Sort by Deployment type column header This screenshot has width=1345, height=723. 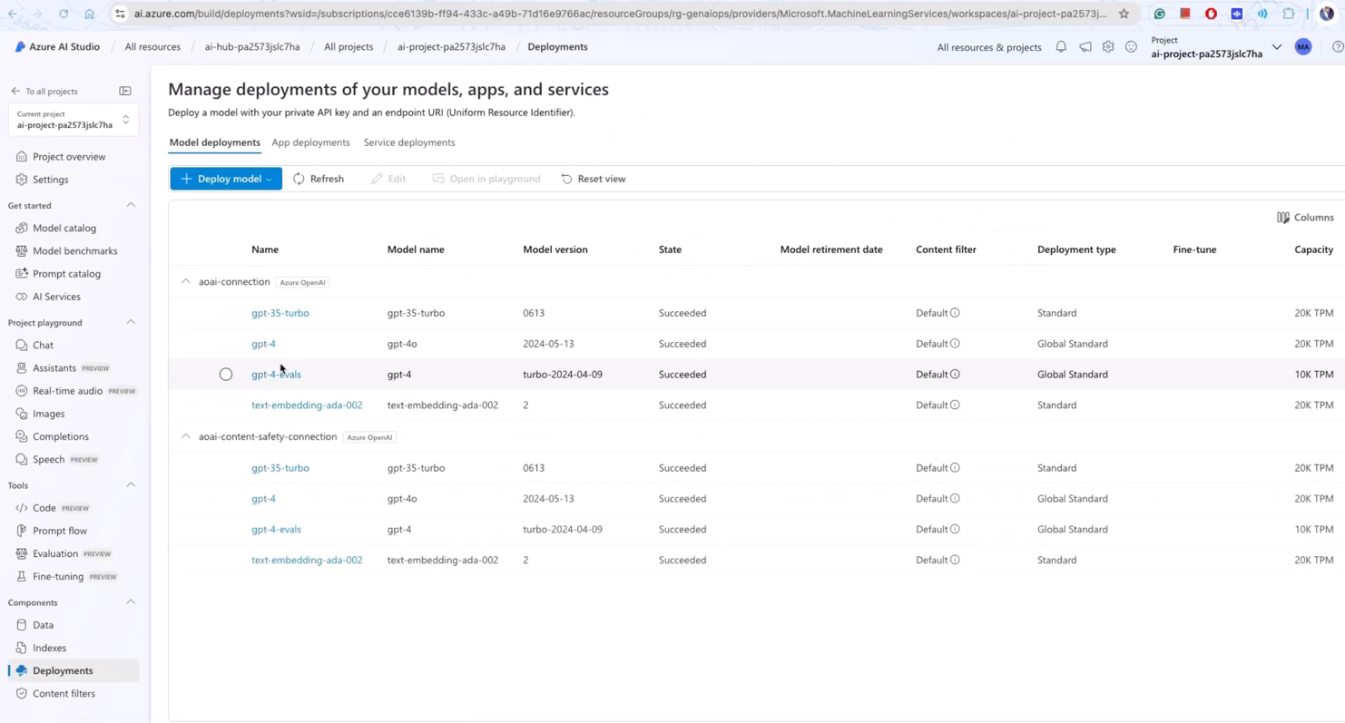point(1076,249)
